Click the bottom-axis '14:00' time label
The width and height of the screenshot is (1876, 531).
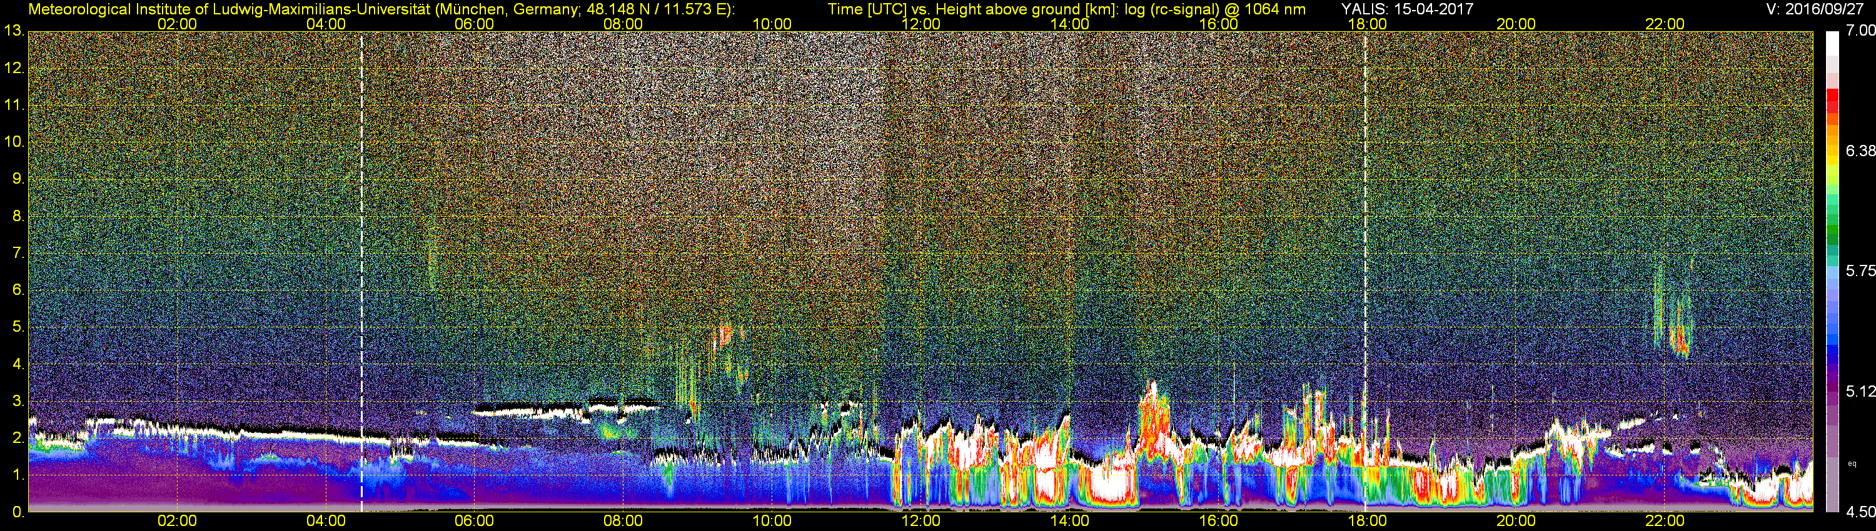point(1070,522)
